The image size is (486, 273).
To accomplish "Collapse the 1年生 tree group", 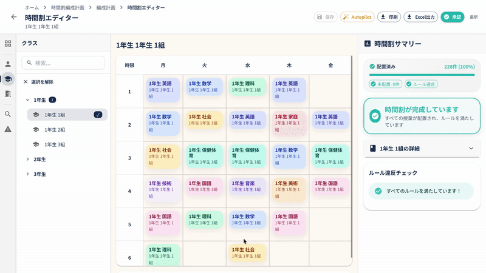I will point(28,100).
